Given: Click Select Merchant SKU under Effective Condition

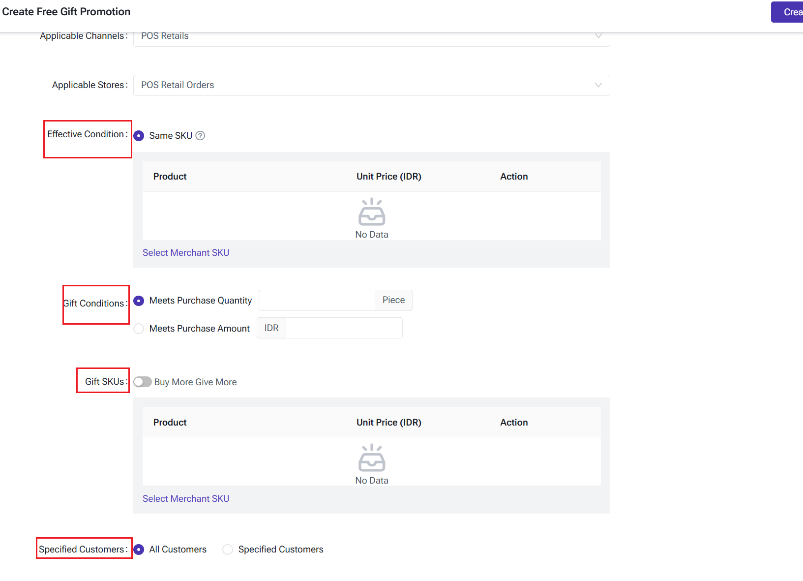Looking at the screenshot, I should pyautogui.click(x=186, y=253).
